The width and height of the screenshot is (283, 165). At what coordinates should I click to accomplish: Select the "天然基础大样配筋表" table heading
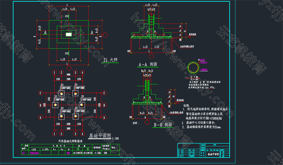pyautogui.click(x=70, y=141)
